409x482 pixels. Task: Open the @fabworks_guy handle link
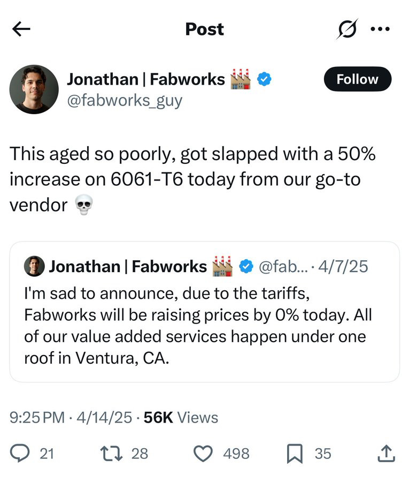point(125,101)
